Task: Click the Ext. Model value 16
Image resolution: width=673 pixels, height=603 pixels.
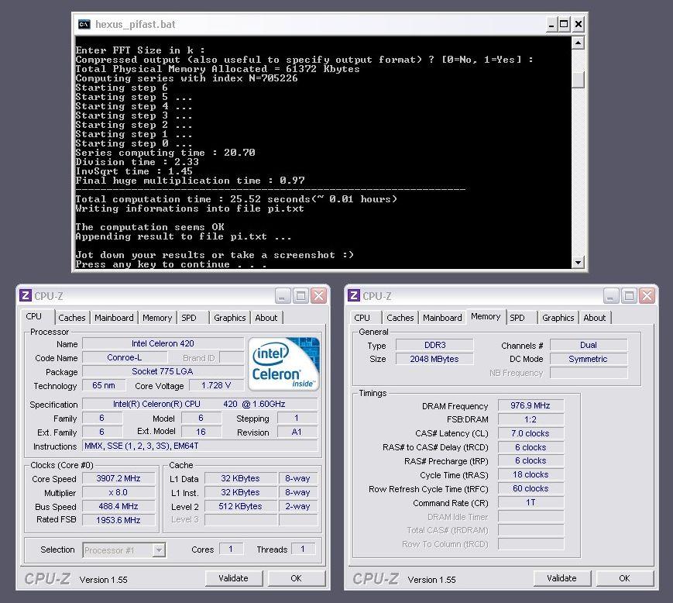Action: [201, 432]
